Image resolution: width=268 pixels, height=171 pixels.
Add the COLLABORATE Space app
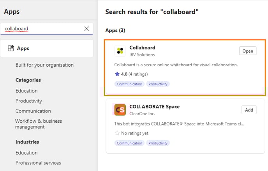pyautogui.click(x=249, y=110)
